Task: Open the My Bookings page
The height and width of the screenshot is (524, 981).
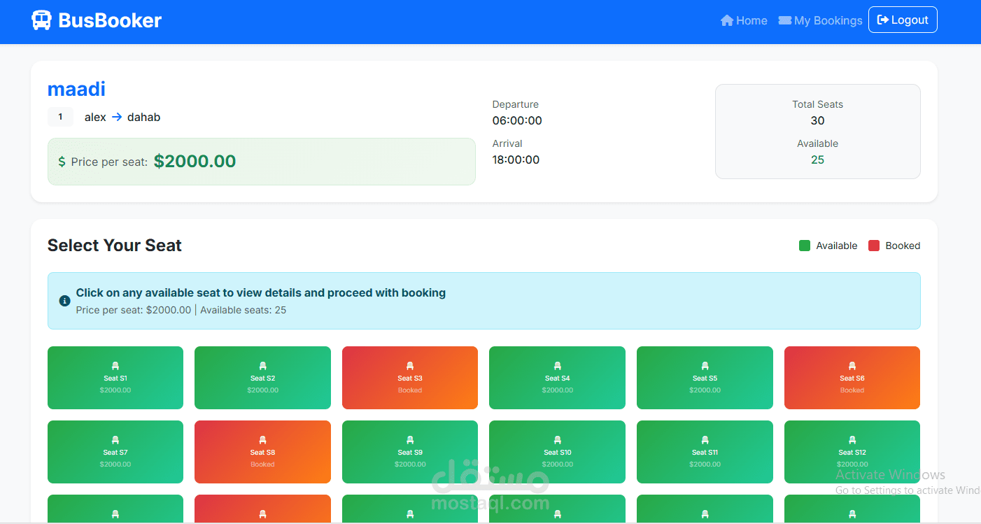Action: (820, 20)
